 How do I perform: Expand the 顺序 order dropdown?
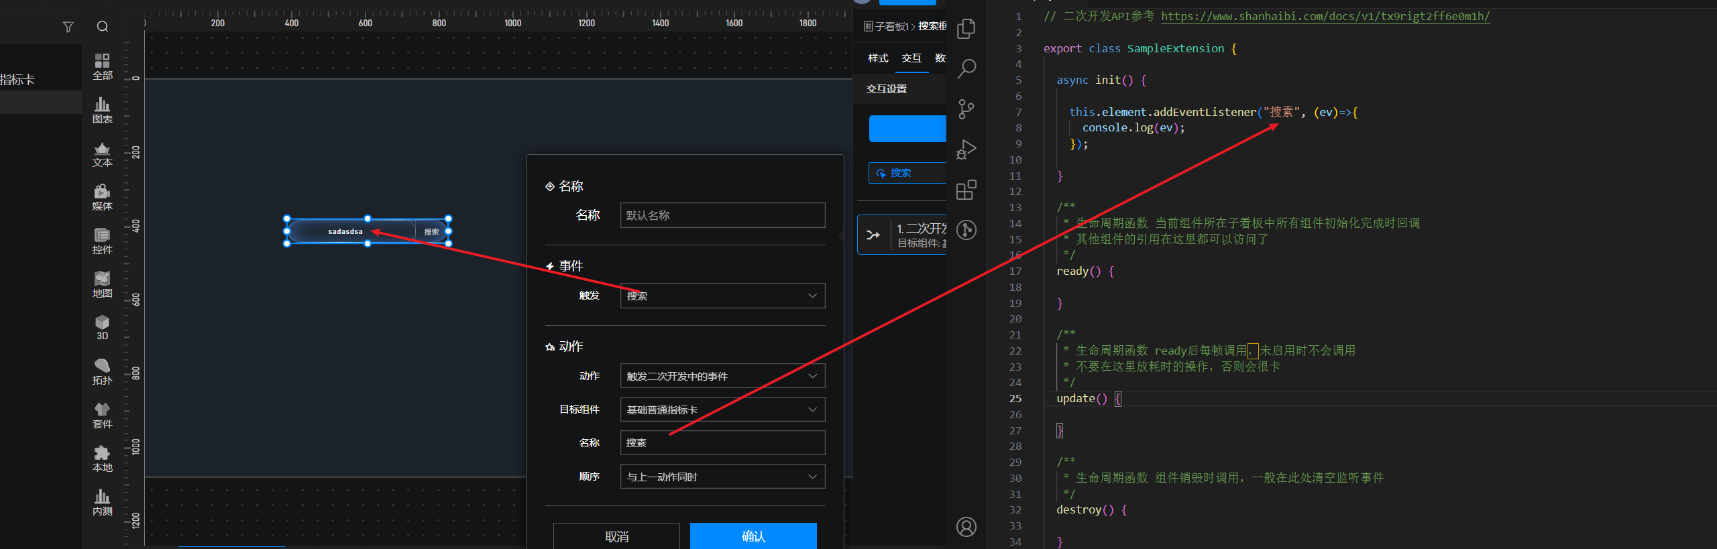(x=722, y=477)
